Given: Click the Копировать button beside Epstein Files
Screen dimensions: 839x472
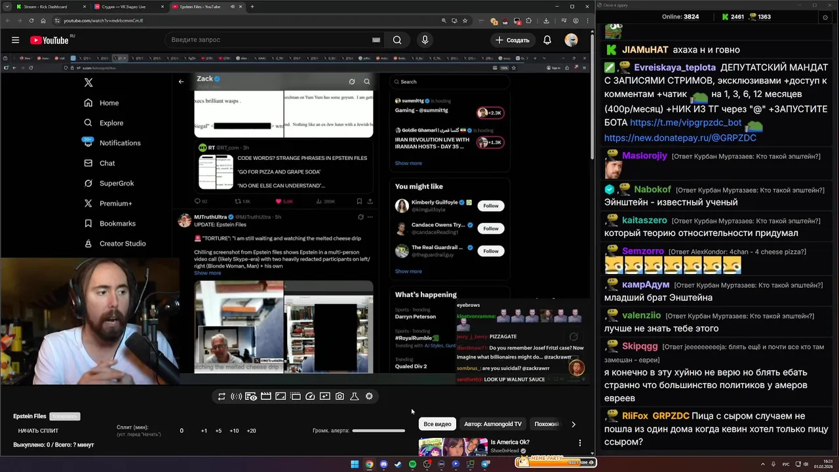Looking at the screenshot, I should [65, 416].
